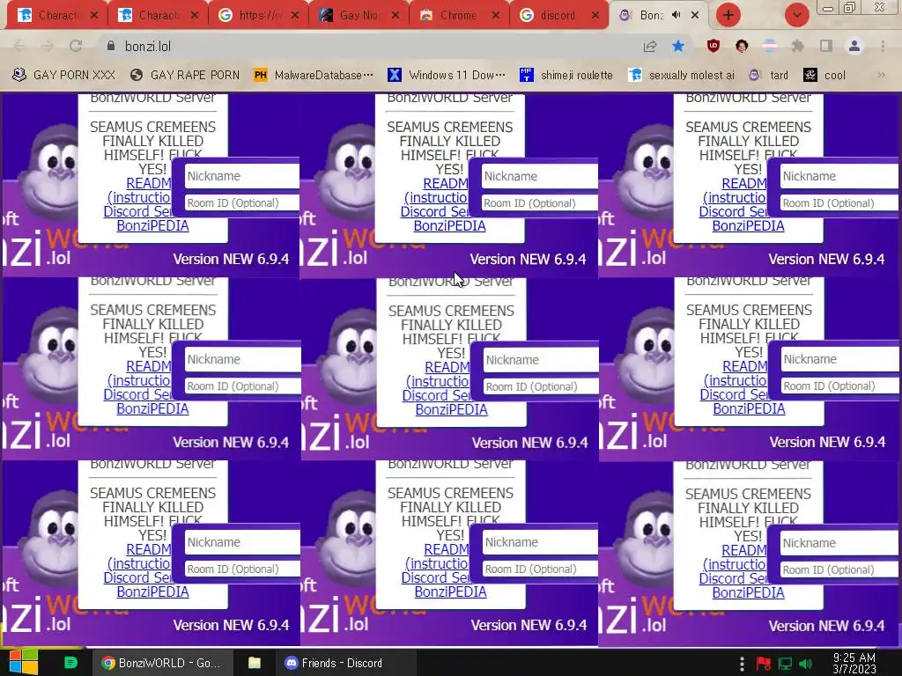Screen dimensions: 902x676
Task: Reload the bonzi.lol page
Action: click(x=76, y=46)
